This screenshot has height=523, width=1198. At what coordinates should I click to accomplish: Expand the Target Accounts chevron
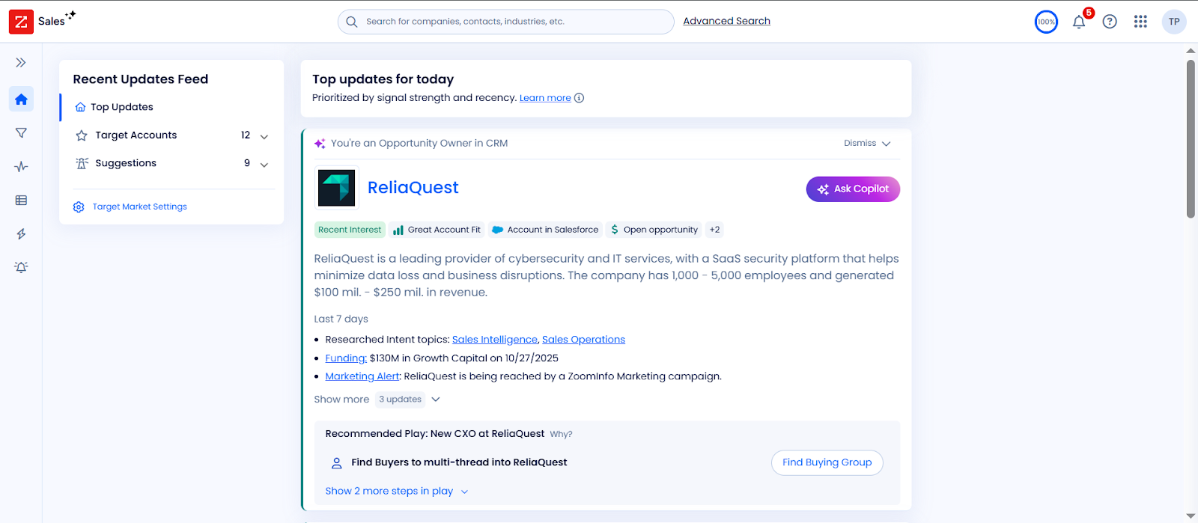264,136
